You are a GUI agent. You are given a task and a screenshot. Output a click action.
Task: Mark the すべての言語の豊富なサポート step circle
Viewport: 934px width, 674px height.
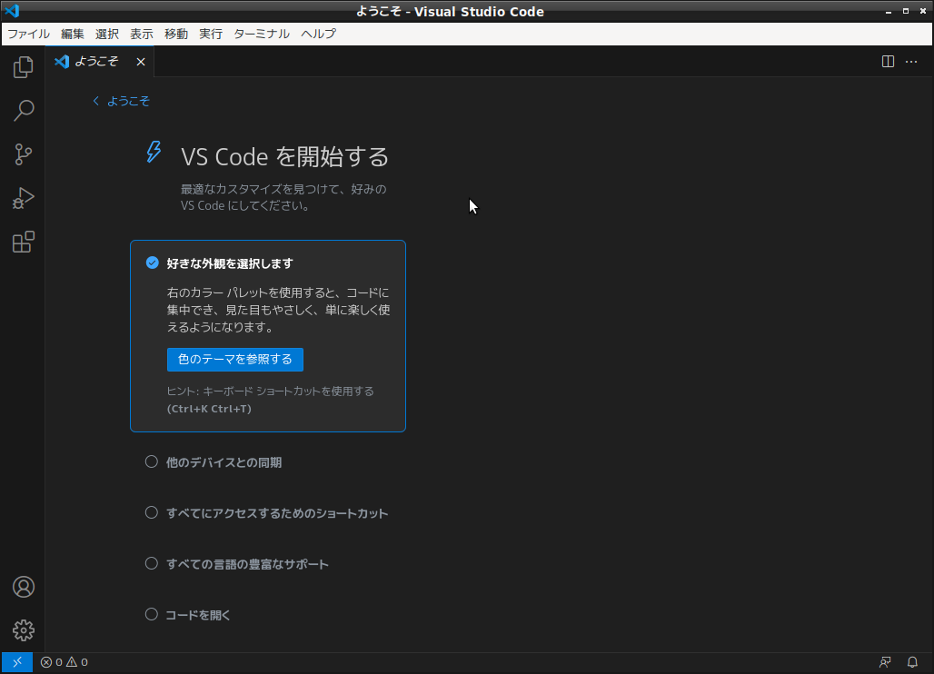pos(152,563)
